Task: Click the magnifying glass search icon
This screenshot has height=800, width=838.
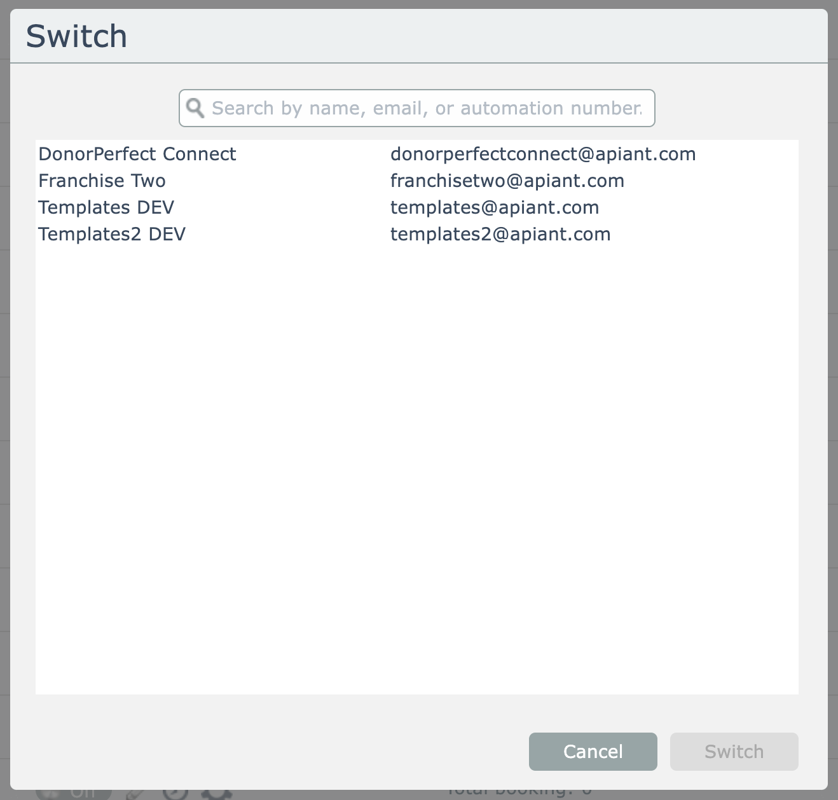Action: (x=195, y=108)
